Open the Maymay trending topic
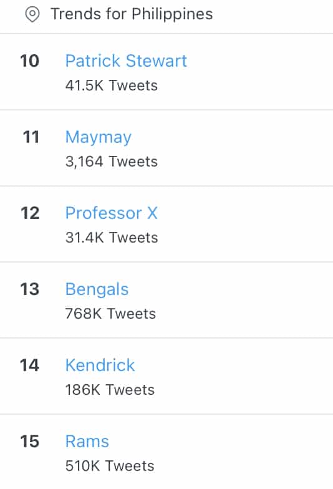 [99, 137]
